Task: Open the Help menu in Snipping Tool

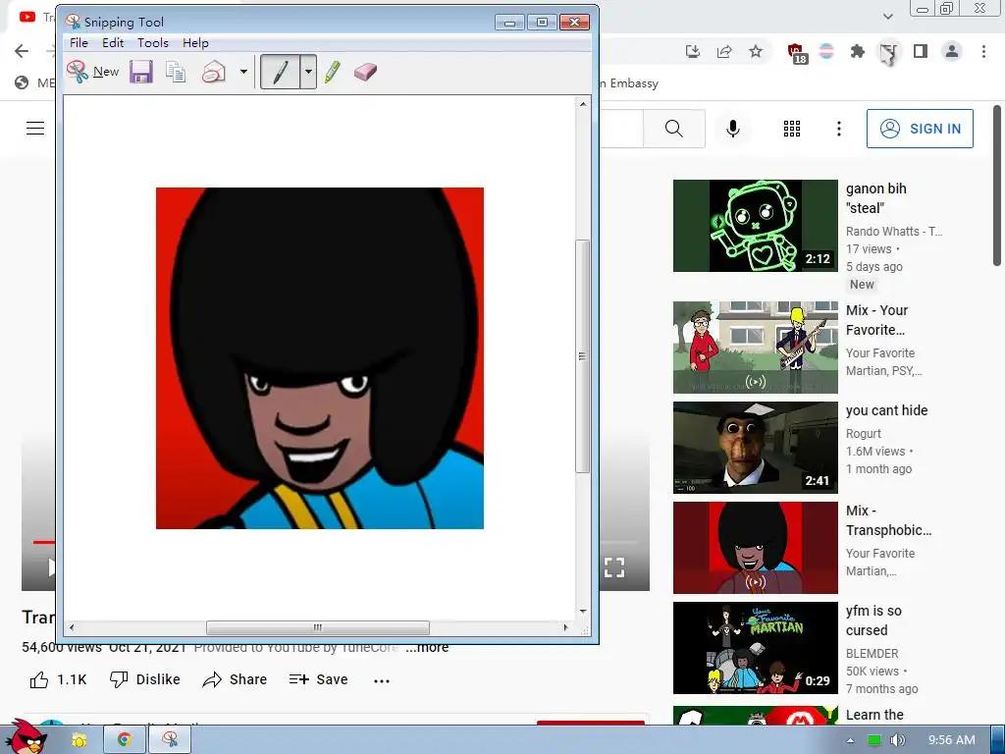Action: pos(195,43)
